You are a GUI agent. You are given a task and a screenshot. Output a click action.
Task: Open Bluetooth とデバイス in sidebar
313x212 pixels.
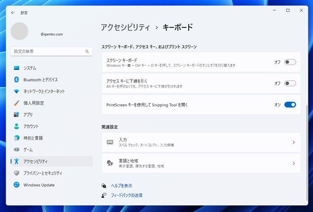pos(52,80)
